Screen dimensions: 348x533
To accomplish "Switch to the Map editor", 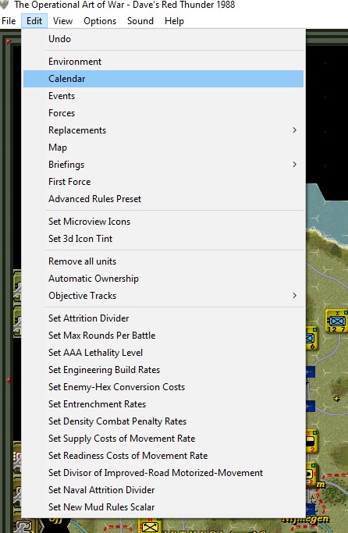I will (x=163, y=147).
